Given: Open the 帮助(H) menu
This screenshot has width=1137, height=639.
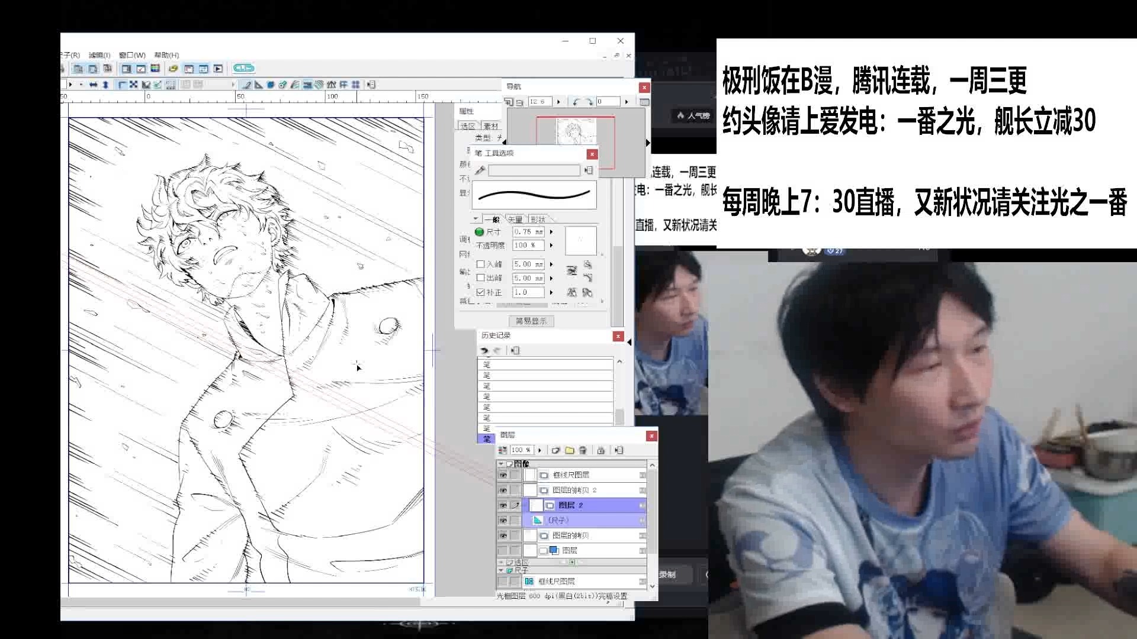Looking at the screenshot, I should pos(166,55).
